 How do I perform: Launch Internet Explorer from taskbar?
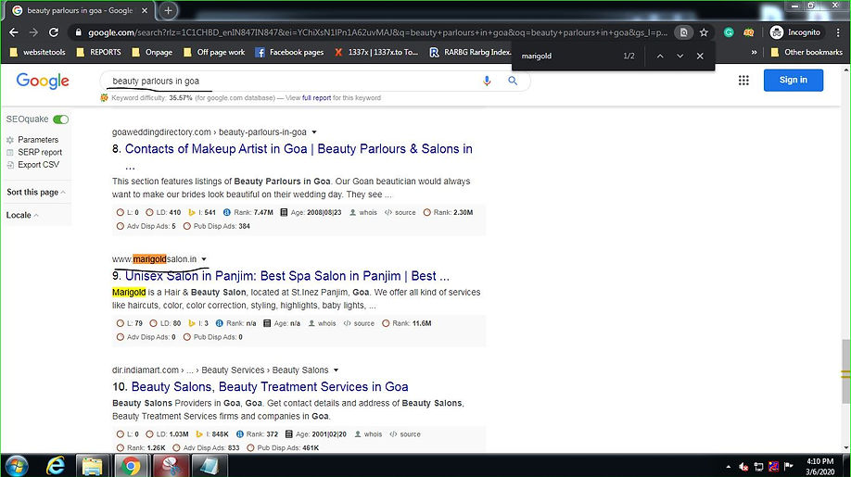(x=55, y=466)
